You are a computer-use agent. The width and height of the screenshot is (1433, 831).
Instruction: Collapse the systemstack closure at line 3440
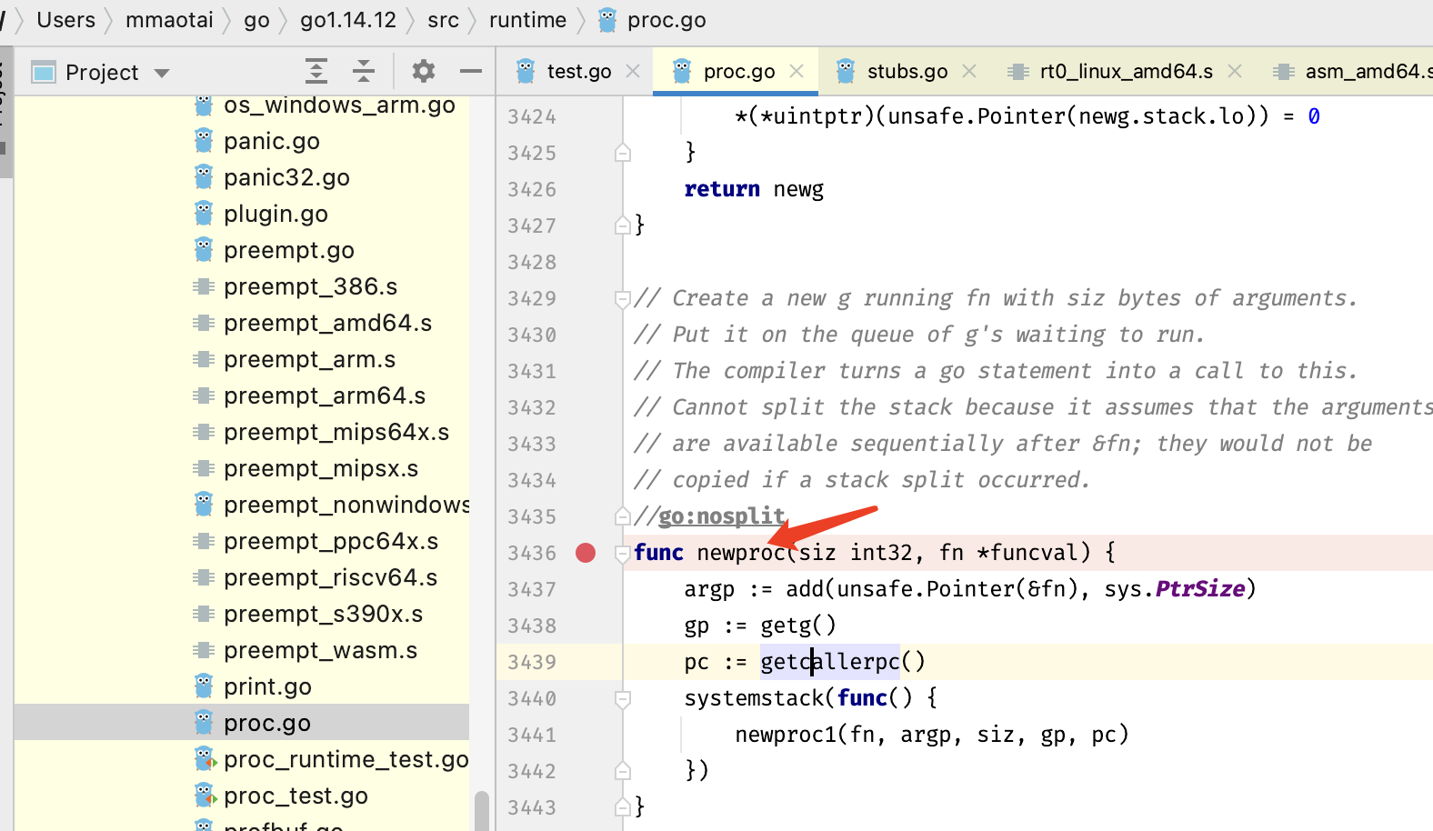click(623, 698)
